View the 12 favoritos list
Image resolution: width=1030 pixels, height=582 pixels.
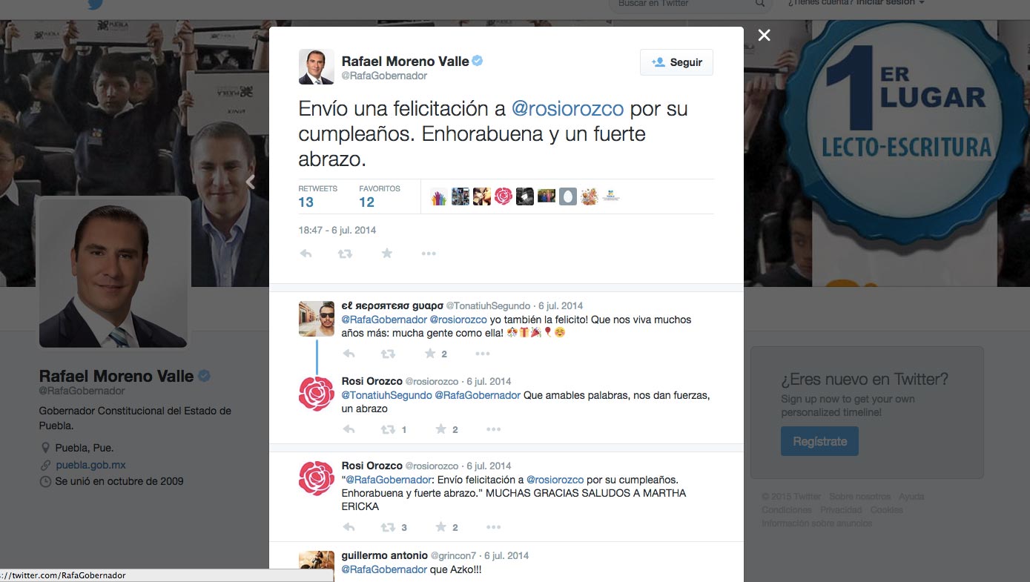click(367, 202)
